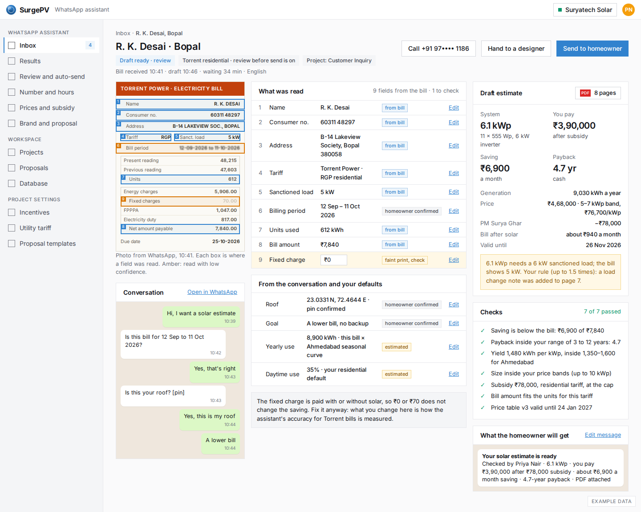
Task: Edit the Billing period row
Action: click(x=454, y=211)
